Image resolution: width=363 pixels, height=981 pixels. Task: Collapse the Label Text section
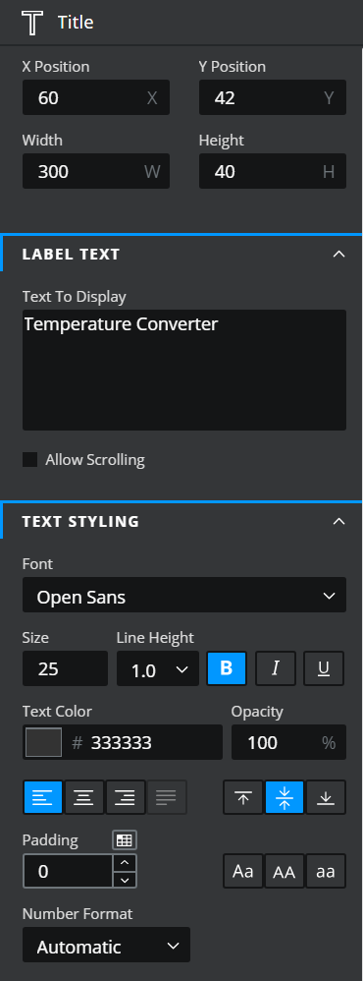point(338,254)
